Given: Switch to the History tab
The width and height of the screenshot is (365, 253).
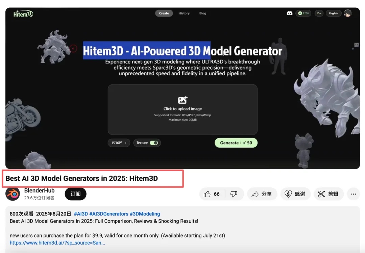Looking at the screenshot, I should [x=184, y=13].
